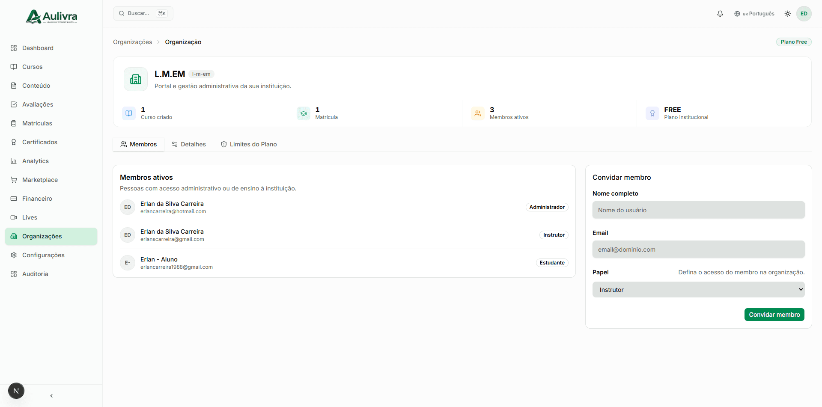Click the Convidar membro button

click(x=774, y=315)
